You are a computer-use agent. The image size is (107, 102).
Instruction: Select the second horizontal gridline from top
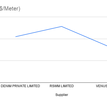coord(54,39)
